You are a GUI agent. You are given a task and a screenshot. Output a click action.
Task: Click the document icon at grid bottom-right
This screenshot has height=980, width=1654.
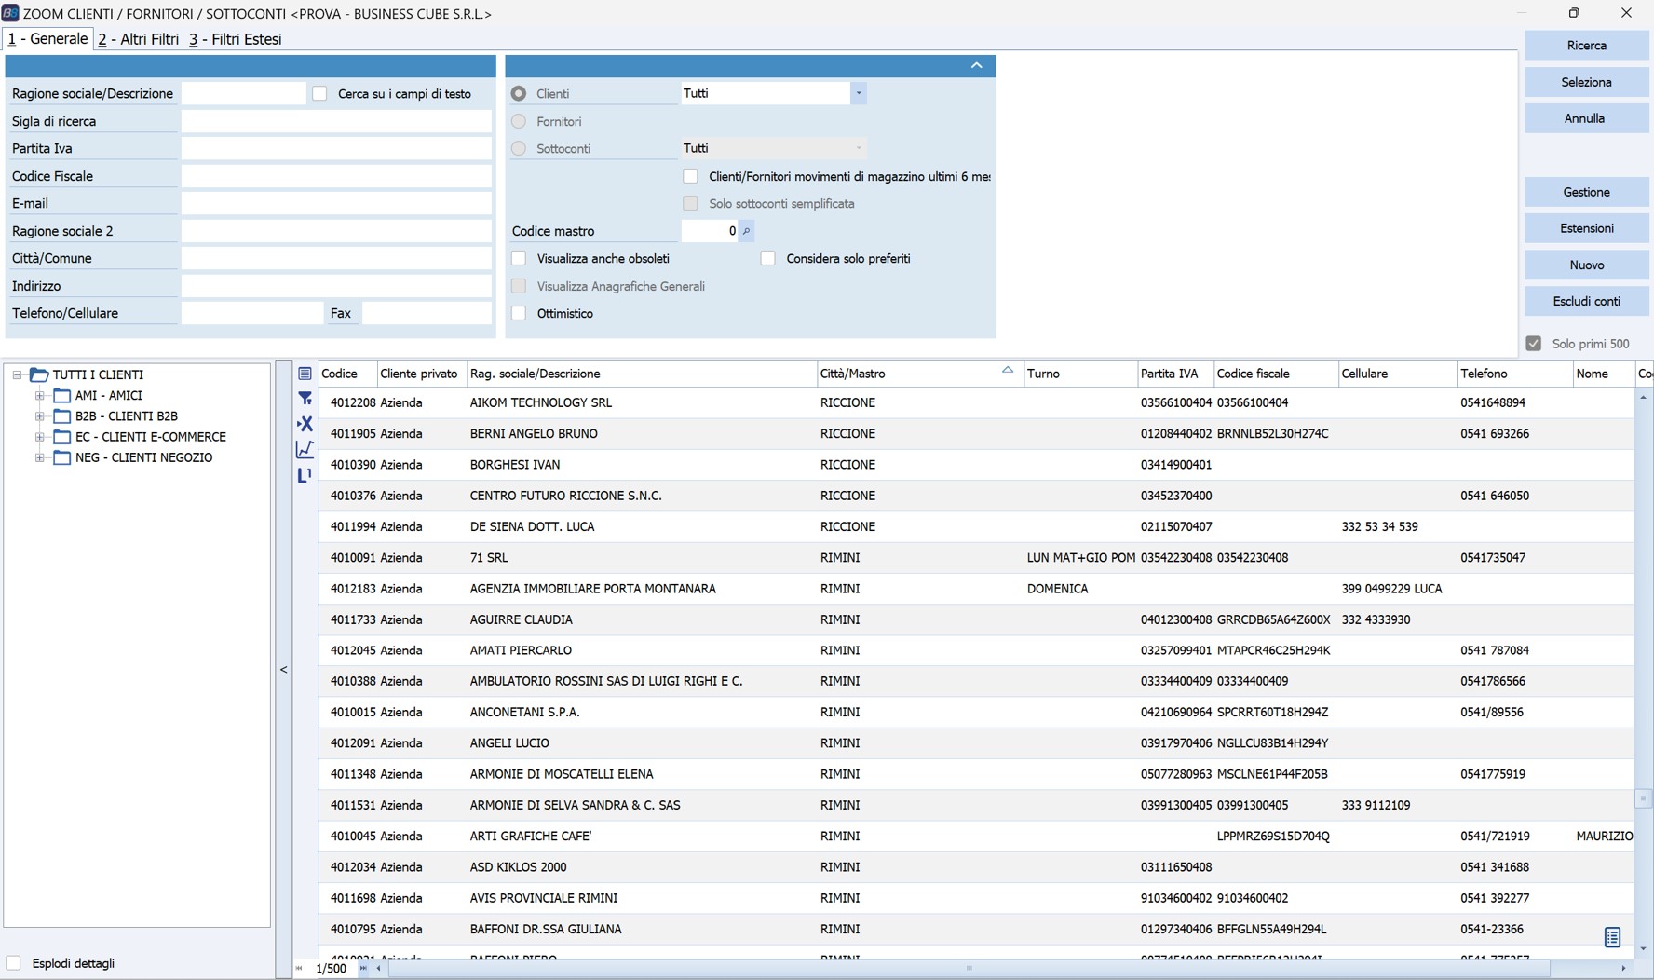point(1612,937)
